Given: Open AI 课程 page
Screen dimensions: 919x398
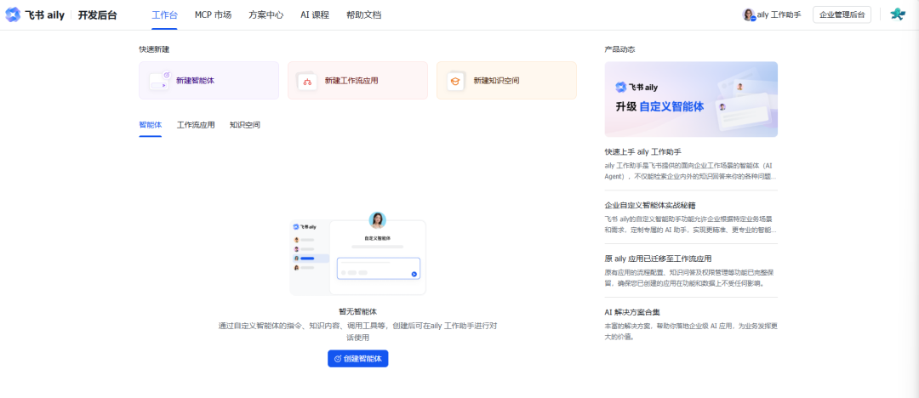Looking at the screenshot, I should (x=315, y=15).
